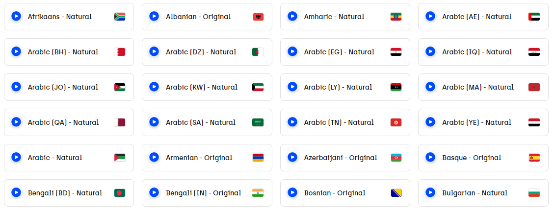555x212 pixels.
Task: Click the Tunisian flag icon for Arabic (TN)
Action: point(396,122)
